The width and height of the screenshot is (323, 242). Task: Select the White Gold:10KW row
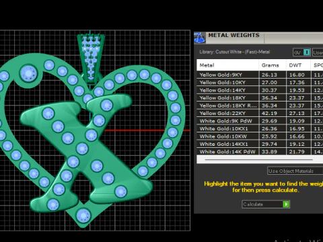pyautogui.click(x=260, y=136)
